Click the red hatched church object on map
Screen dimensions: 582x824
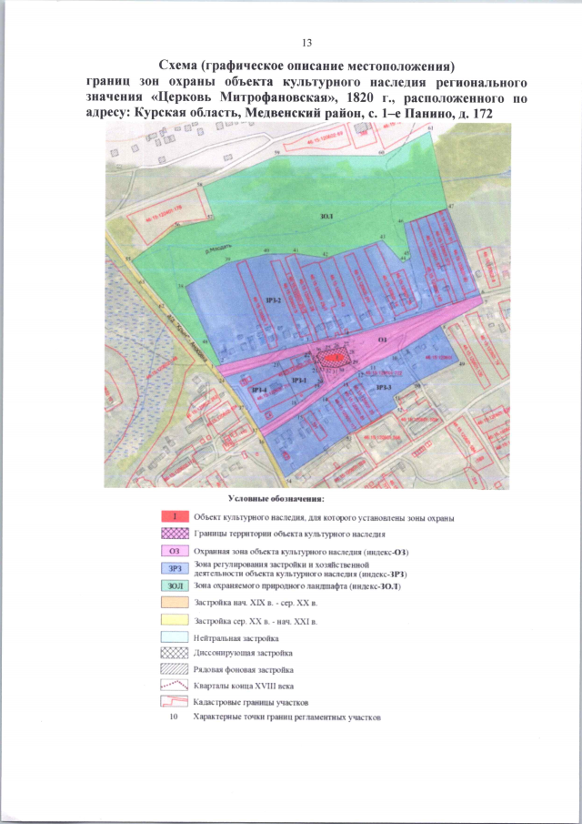click(334, 358)
